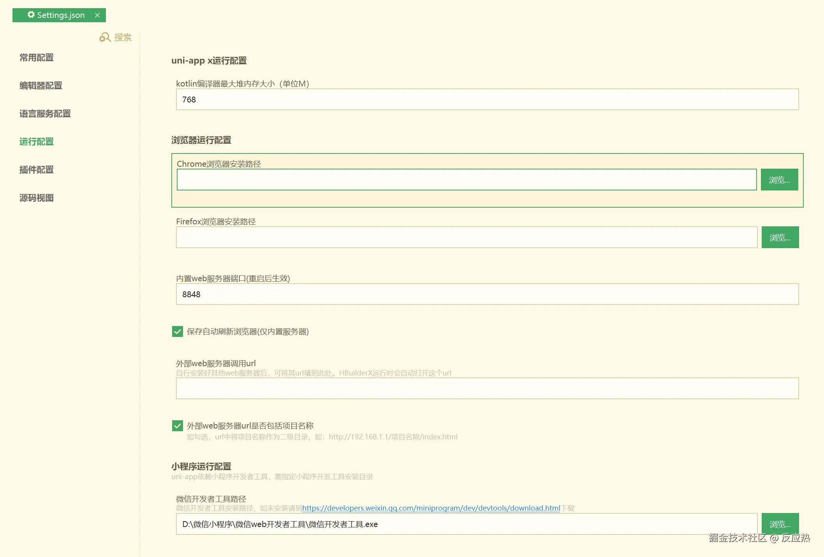Browse for WeChat developer tool path
This screenshot has width=824, height=557.
[x=780, y=523]
